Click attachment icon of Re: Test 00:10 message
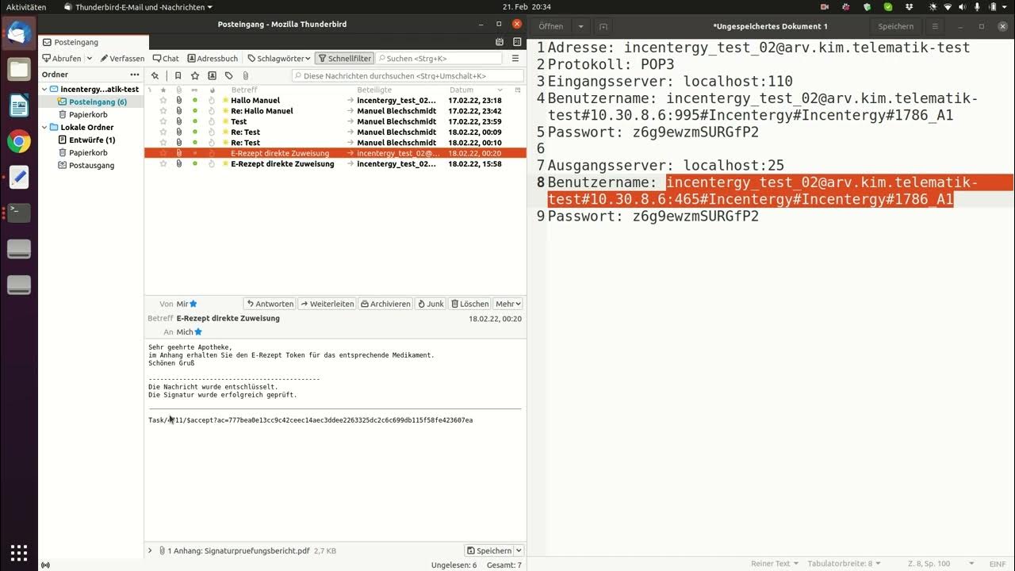Viewport: 1015px width, 571px height. coord(179,143)
